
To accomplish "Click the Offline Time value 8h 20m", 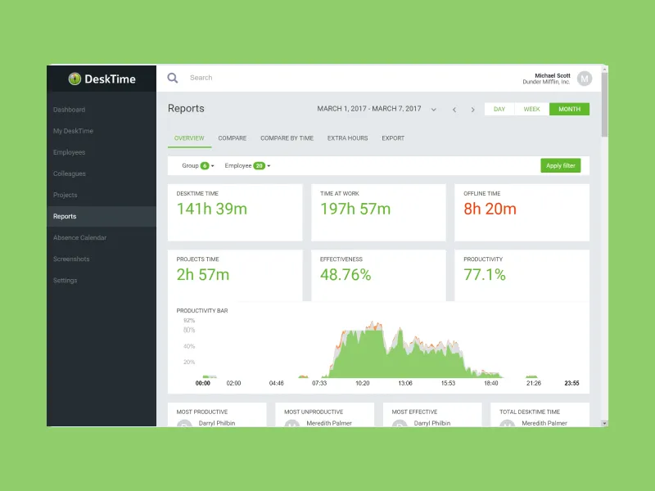I will [x=490, y=209].
